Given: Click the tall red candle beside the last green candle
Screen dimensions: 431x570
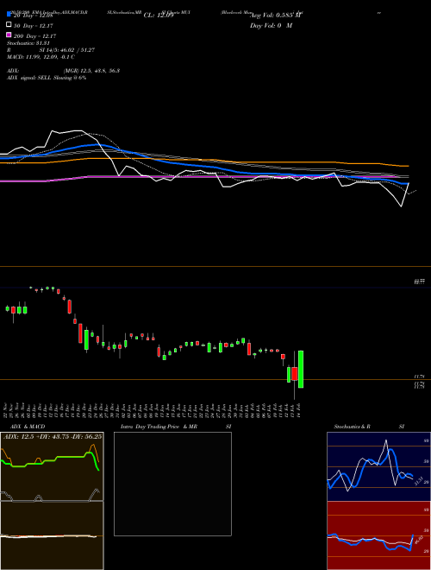Looking at the screenshot, I should (295, 374).
